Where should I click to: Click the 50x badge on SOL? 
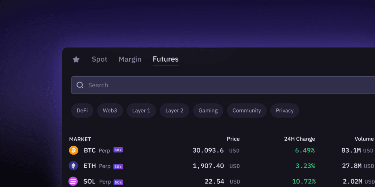coord(118,182)
